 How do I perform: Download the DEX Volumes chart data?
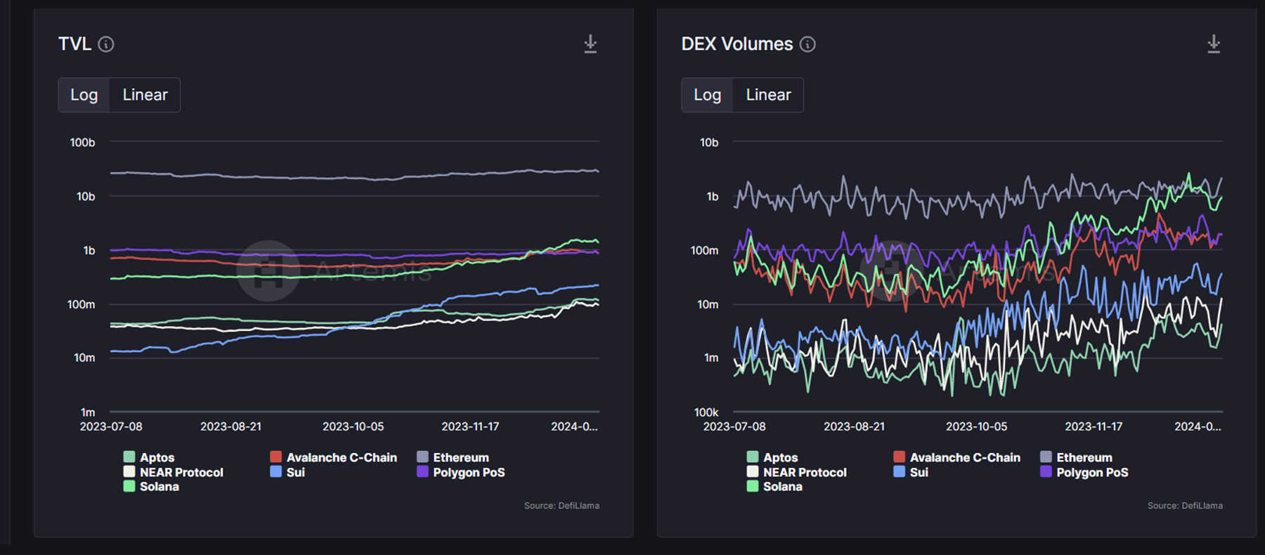[x=1213, y=44]
